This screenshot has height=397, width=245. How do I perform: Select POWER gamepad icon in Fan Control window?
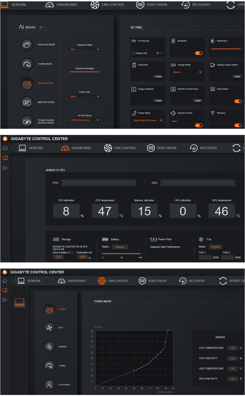[x=49, y=309]
